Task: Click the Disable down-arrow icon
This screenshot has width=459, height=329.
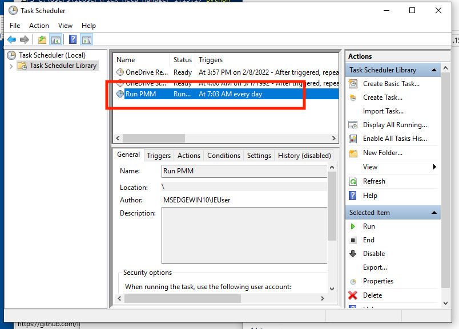Action: click(353, 254)
